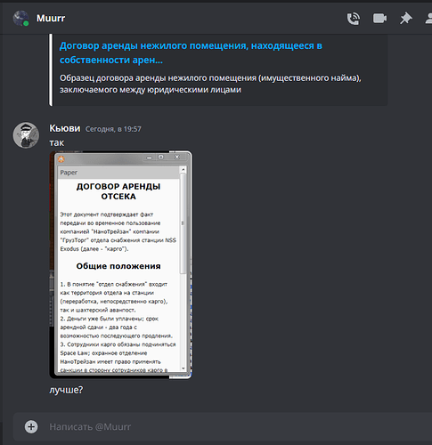Open pinned messages

click(x=405, y=19)
